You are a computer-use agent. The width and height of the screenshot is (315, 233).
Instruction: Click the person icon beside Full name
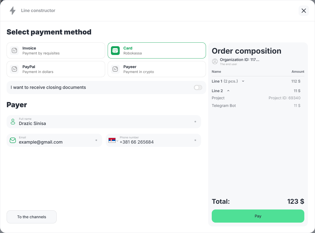click(x=13, y=122)
